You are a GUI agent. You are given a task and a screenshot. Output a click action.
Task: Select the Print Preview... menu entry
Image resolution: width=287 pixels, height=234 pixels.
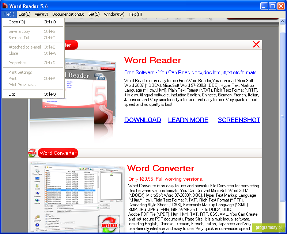click(33, 85)
